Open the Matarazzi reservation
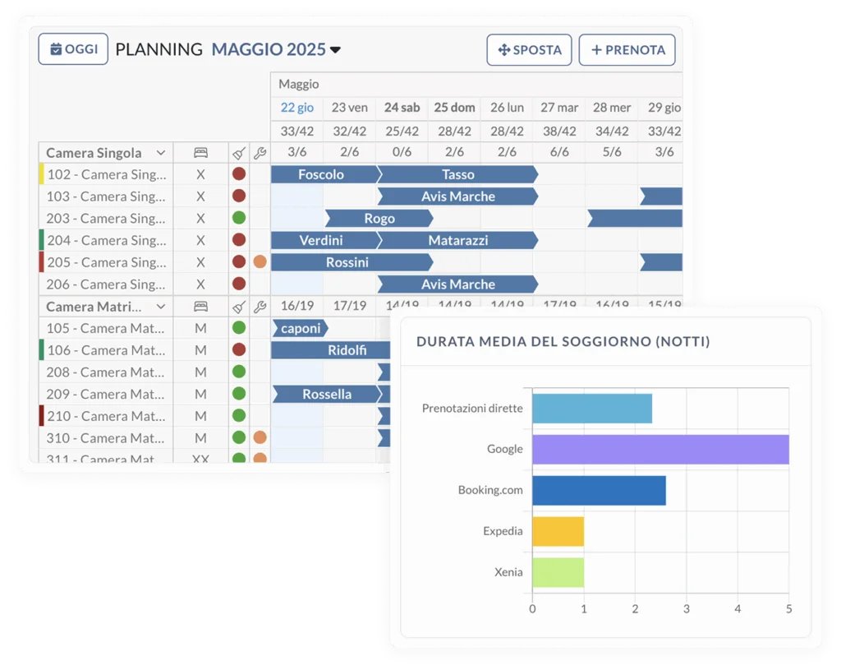Image resolution: width=841 pixels, height=670 pixels. pos(457,241)
